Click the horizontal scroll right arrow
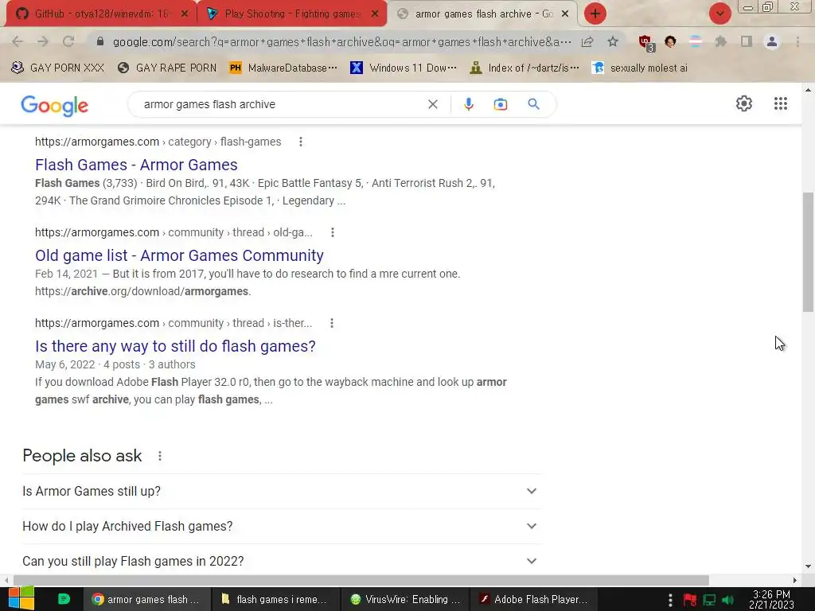815x611 pixels. tap(795, 580)
